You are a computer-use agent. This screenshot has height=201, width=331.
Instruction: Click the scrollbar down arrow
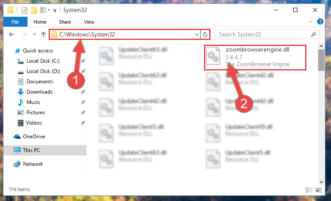coord(321,182)
